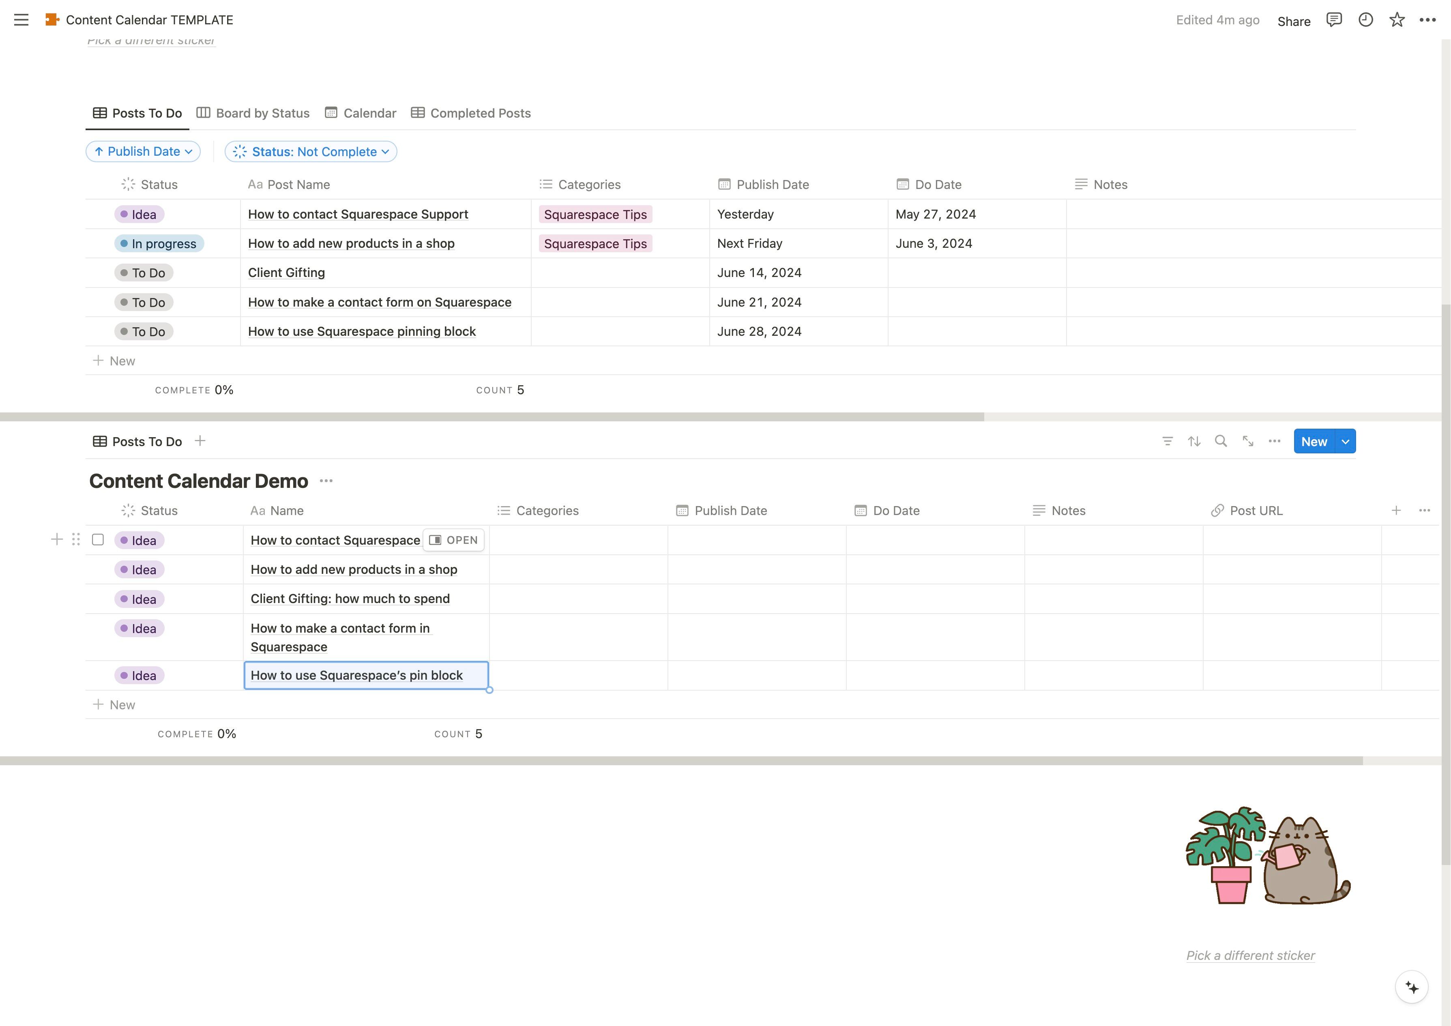Click the sort arrows icon
1451x1026 pixels.
tap(1194, 441)
